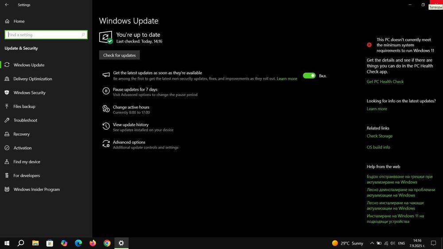Open Copilot from taskbar
This screenshot has height=249, width=443.
pyautogui.click(x=64, y=243)
